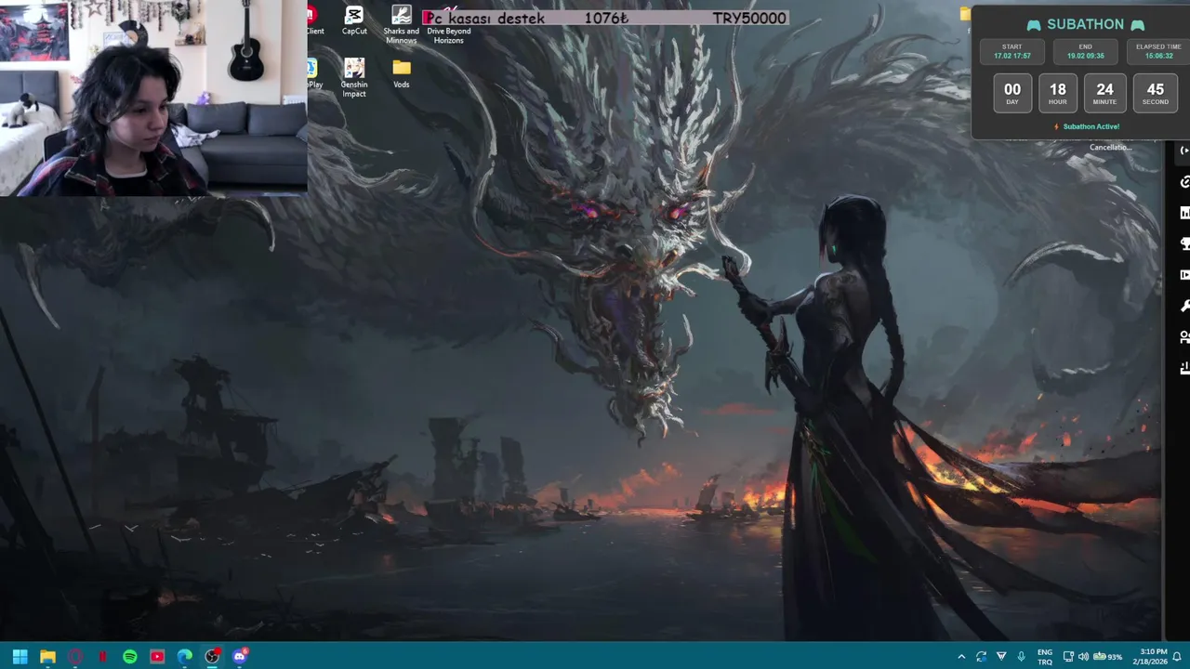Open the volume speaker tray icon
1190x669 pixels.
[1083, 656]
